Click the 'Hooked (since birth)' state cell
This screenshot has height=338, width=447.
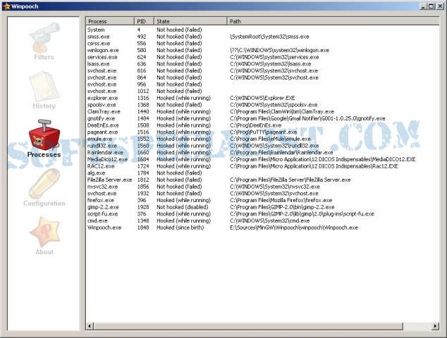(180, 227)
